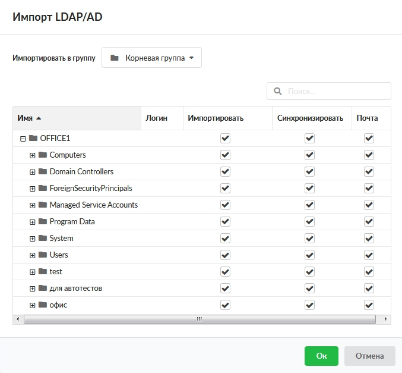
Task: Click the Логин column header
Action: click(157, 118)
